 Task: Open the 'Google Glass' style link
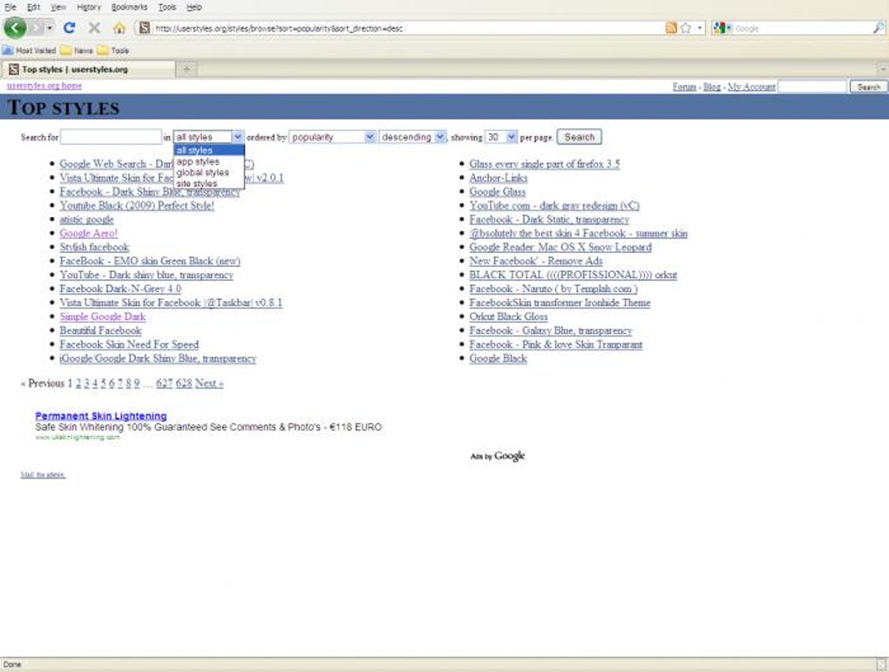pos(497,192)
